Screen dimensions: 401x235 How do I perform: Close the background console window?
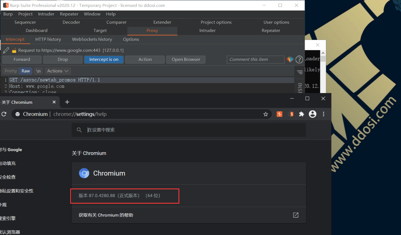[318, 45]
